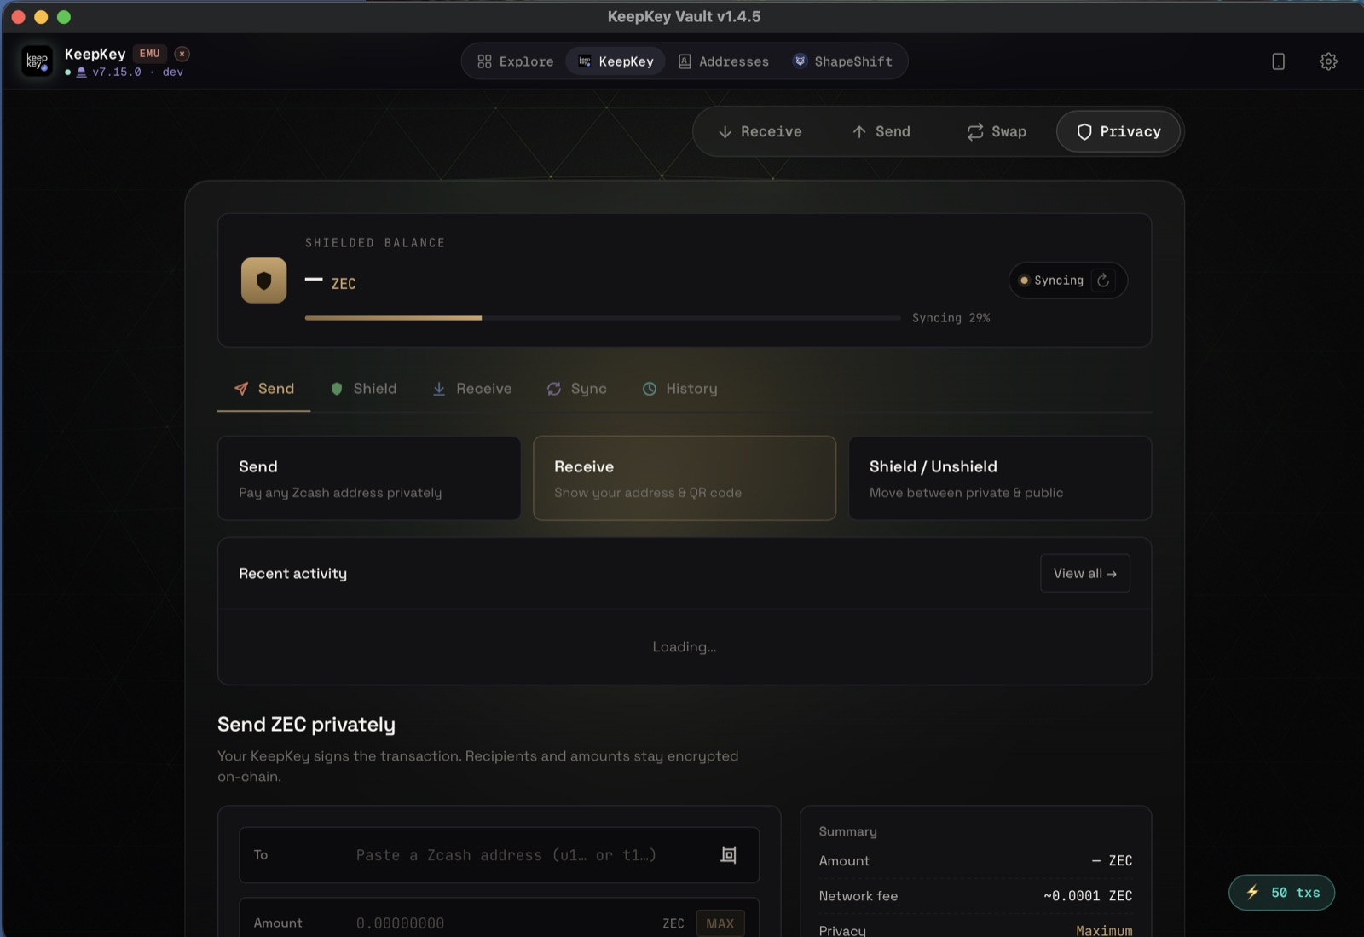
Task: Select the Send sub-tab
Action: click(264, 389)
